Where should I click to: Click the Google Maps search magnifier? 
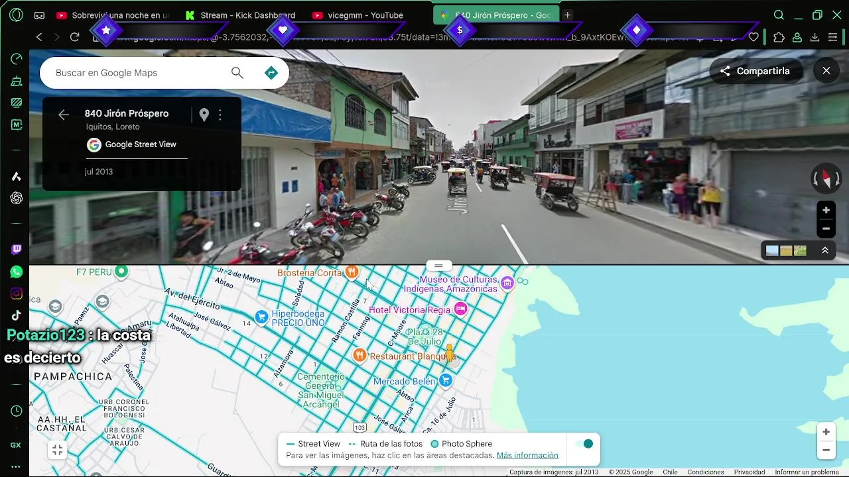coord(237,73)
